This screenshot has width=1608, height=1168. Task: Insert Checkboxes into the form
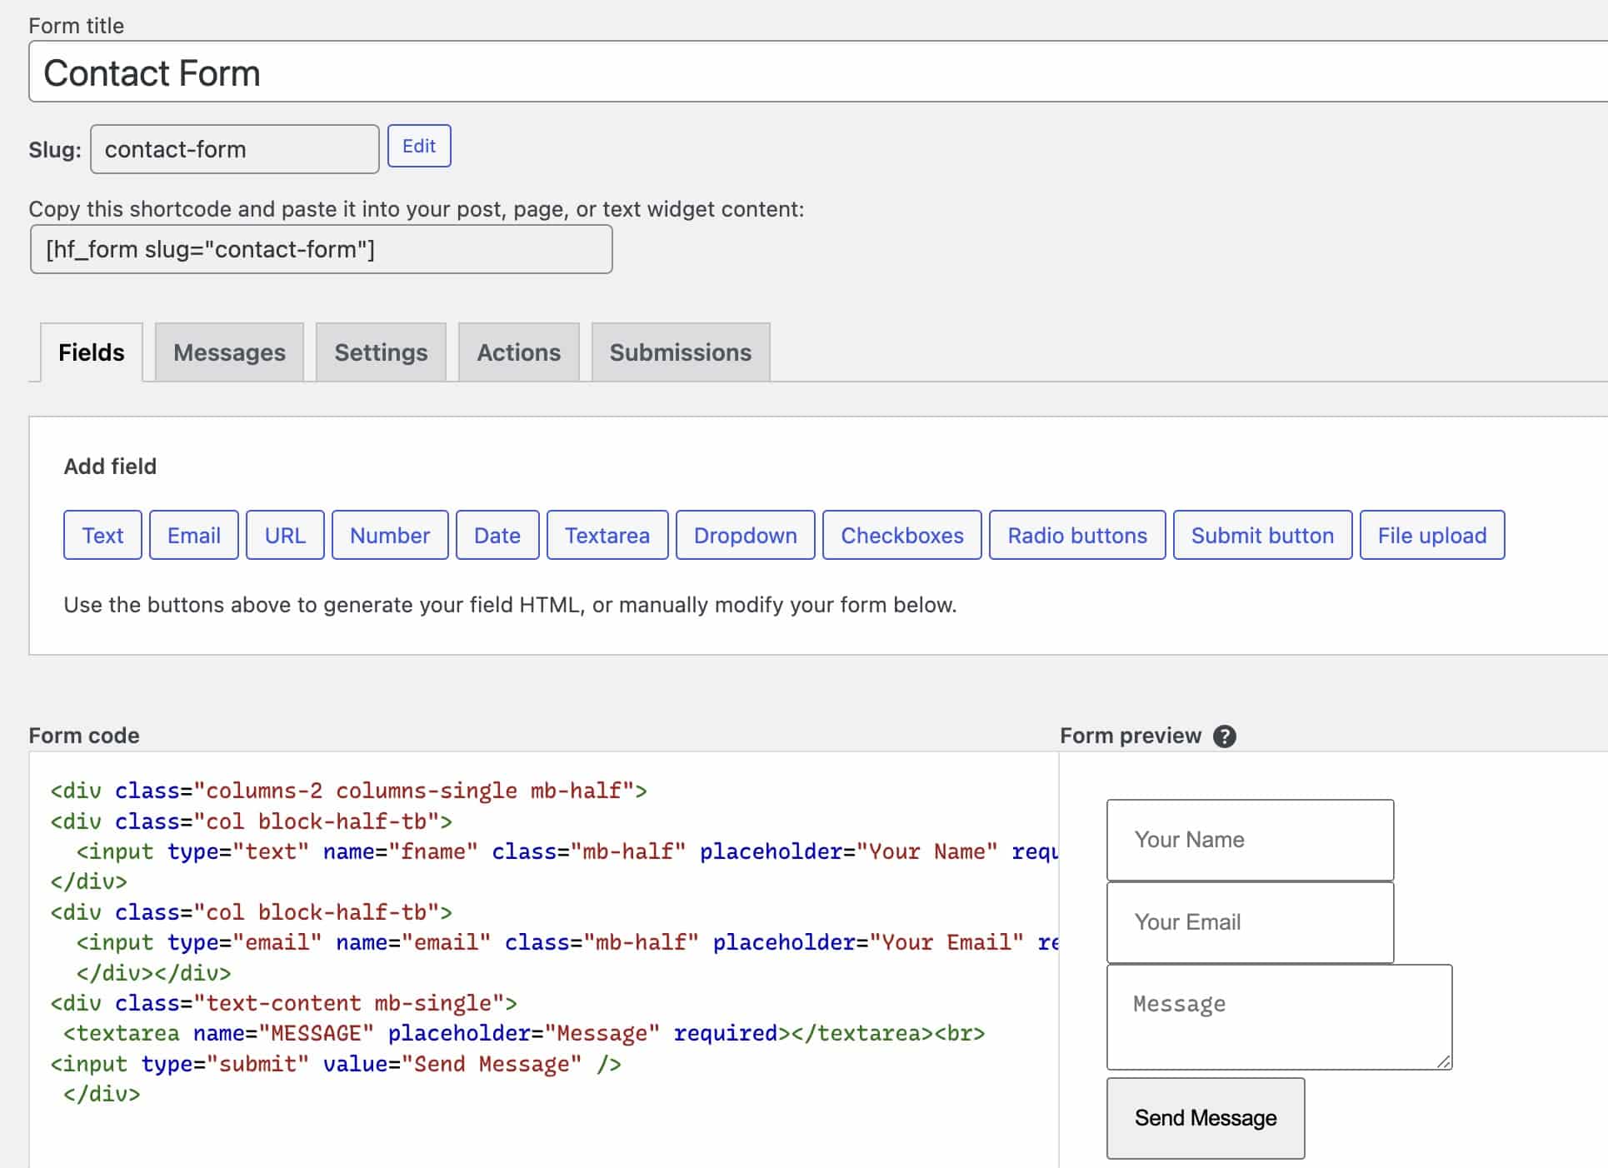click(x=901, y=535)
